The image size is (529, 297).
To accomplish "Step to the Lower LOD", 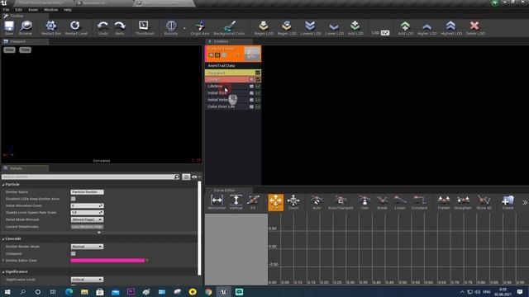I will (334, 27).
